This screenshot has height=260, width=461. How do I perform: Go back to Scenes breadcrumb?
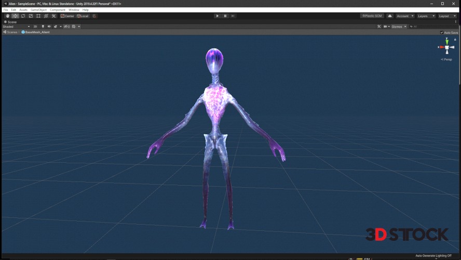10,32
